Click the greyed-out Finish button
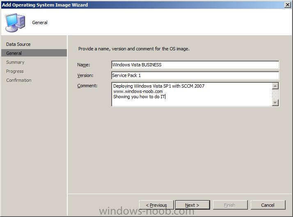Viewport: 293px width, 217px height. pos(230,205)
